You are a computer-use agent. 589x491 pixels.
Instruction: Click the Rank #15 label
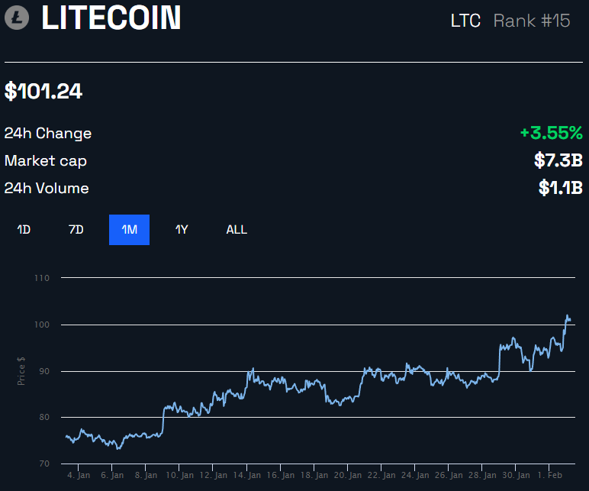coord(532,21)
